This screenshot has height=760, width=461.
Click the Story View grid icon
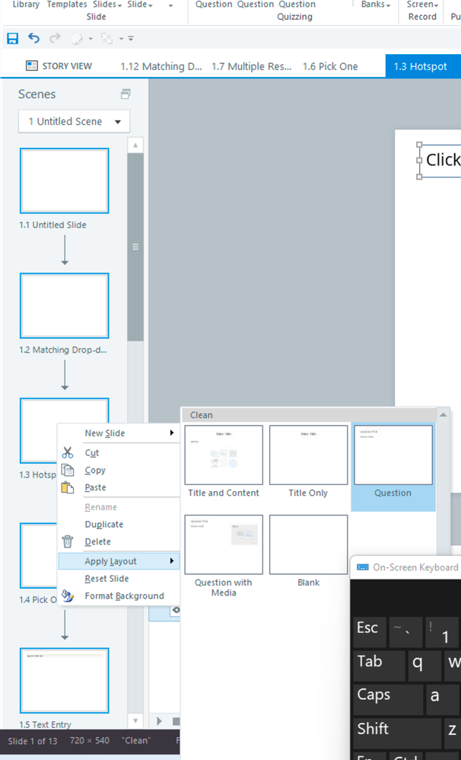click(32, 66)
